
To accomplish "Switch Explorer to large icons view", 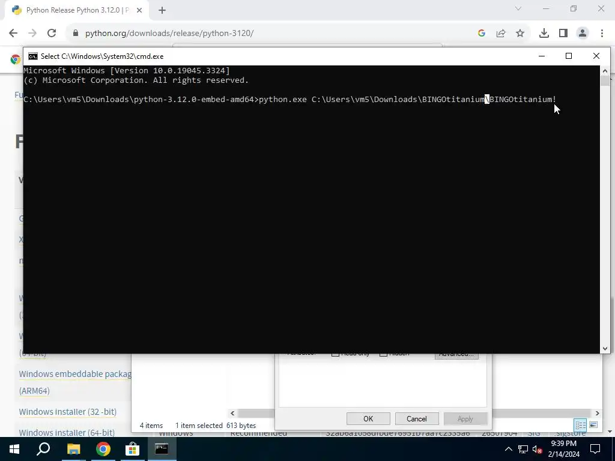I will tap(594, 425).
